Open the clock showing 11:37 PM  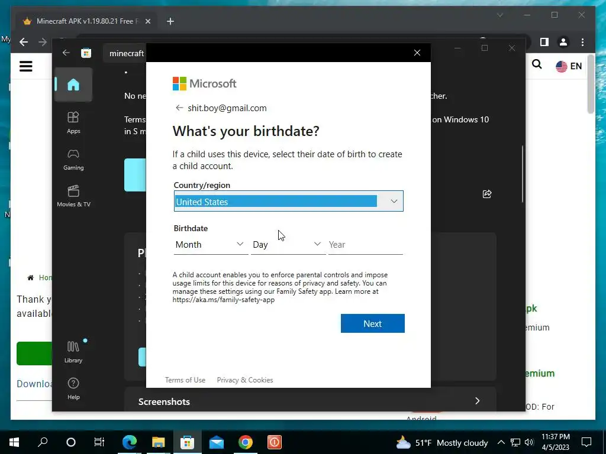pyautogui.click(x=555, y=442)
